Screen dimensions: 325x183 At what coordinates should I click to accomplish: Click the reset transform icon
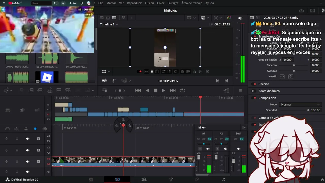(207, 72)
